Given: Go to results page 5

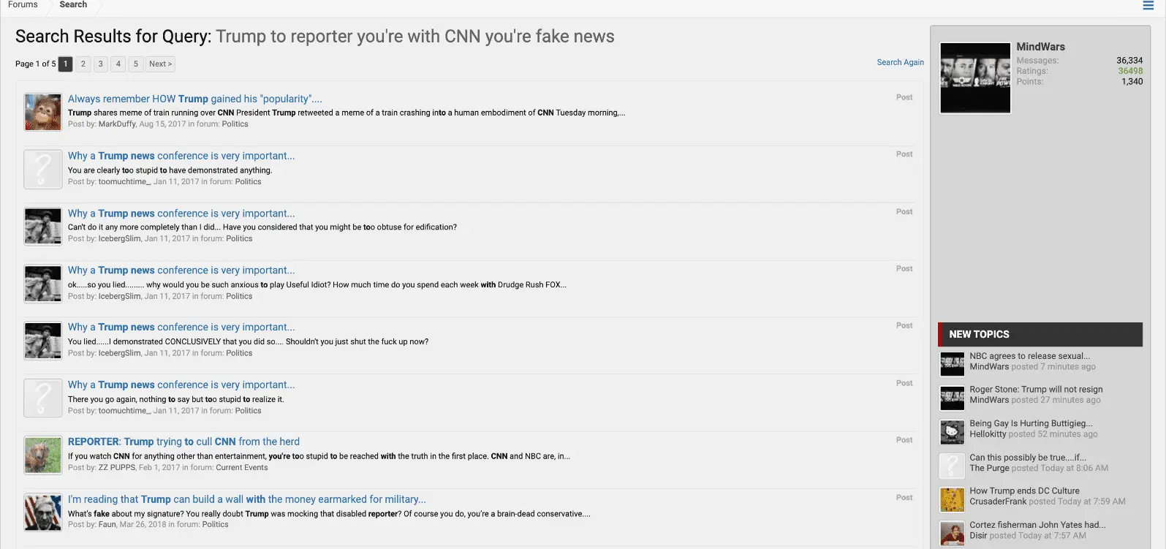Looking at the screenshot, I should (x=136, y=64).
